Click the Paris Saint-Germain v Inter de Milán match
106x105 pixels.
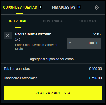click(37, 47)
